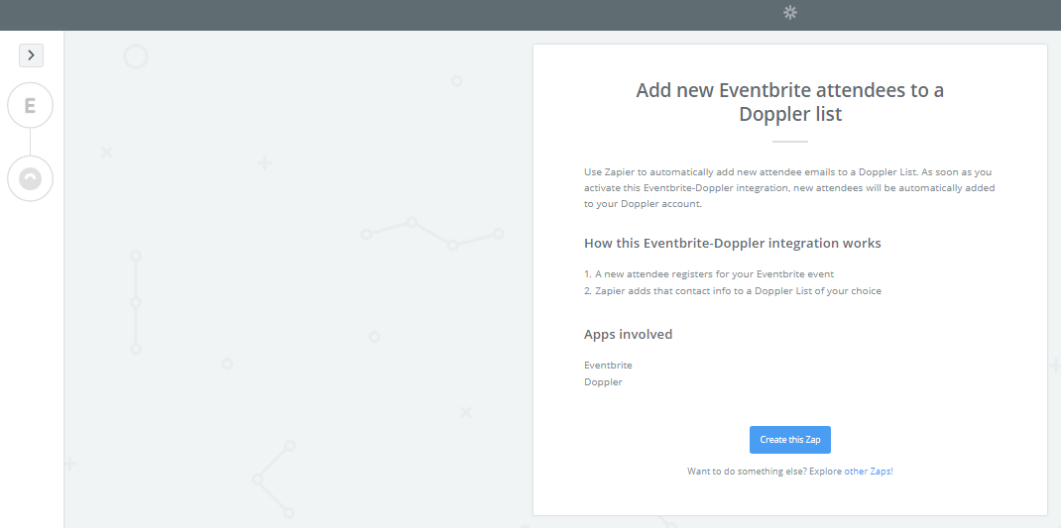Click the Zapier asterisk logo in the header

point(789,12)
